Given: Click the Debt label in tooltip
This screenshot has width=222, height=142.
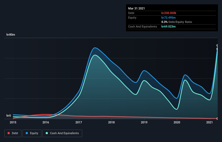Looking at the screenshot, I should click(x=131, y=13).
